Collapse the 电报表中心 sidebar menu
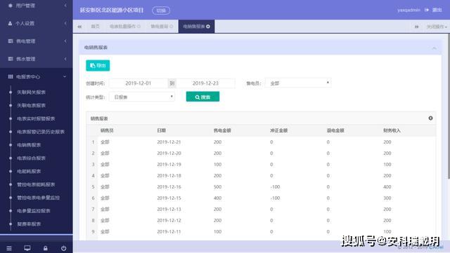The image size is (450, 253). tap(36, 76)
